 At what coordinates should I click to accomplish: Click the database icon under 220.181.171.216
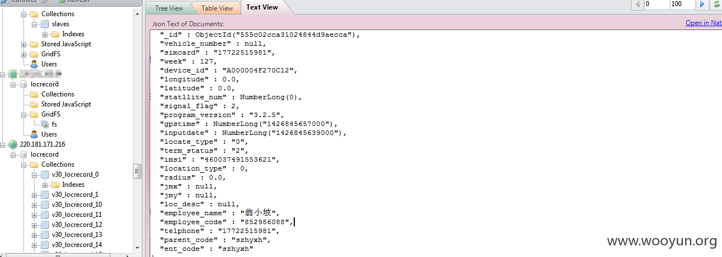24,154
